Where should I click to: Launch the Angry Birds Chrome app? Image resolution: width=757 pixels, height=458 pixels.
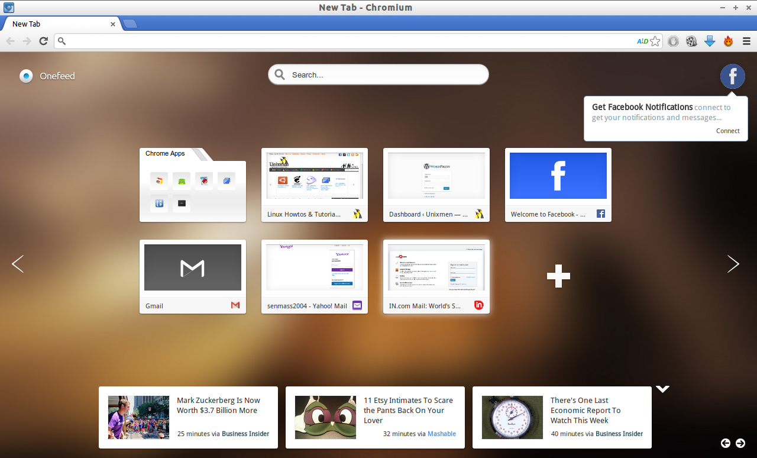[x=204, y=181]
